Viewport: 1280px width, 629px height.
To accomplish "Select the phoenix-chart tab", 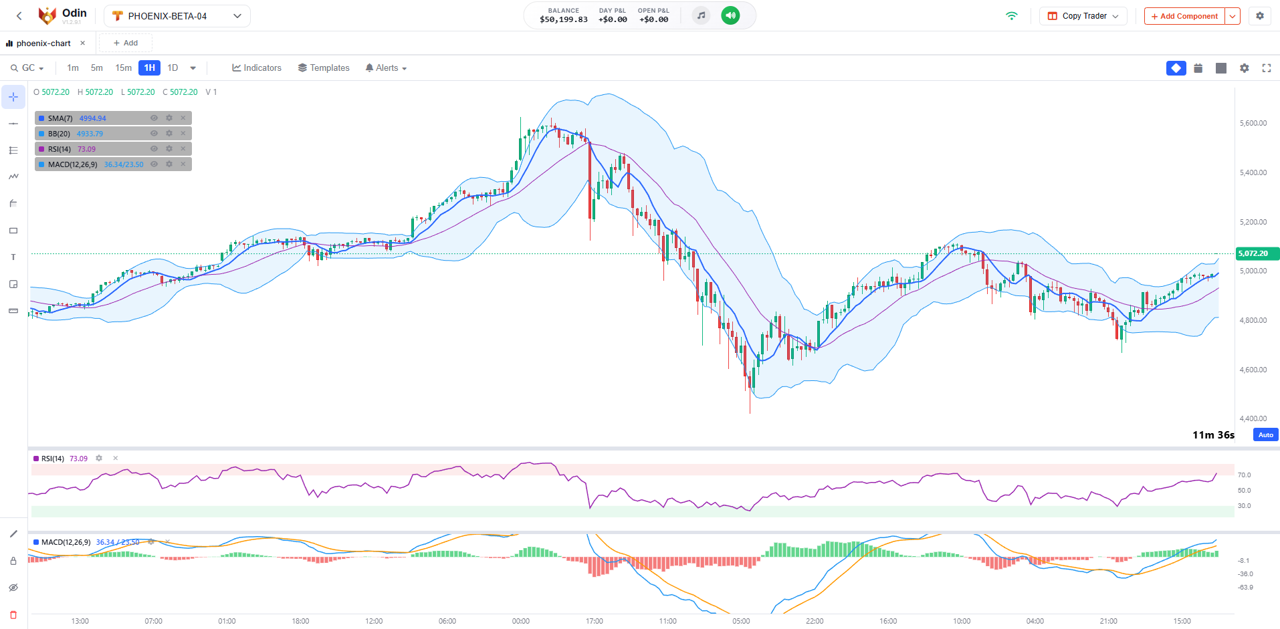I will tap(43, 43).
